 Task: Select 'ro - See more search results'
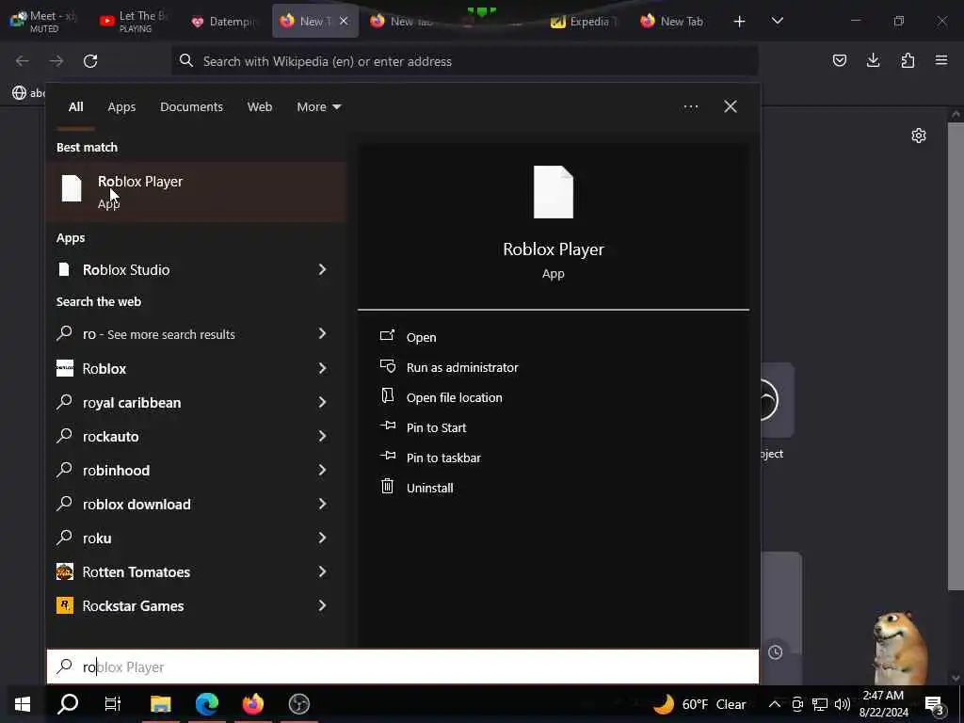(x=158, y=334)
